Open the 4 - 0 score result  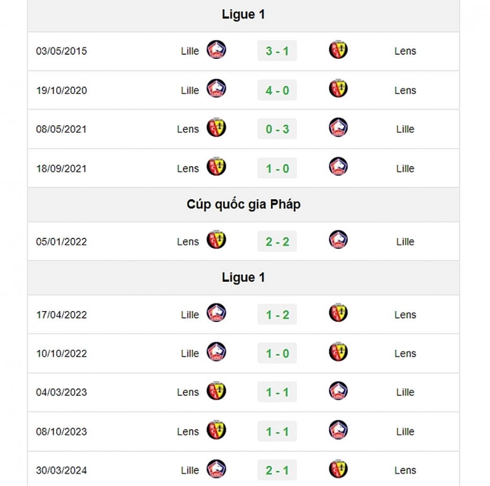(x=277, y=90)
